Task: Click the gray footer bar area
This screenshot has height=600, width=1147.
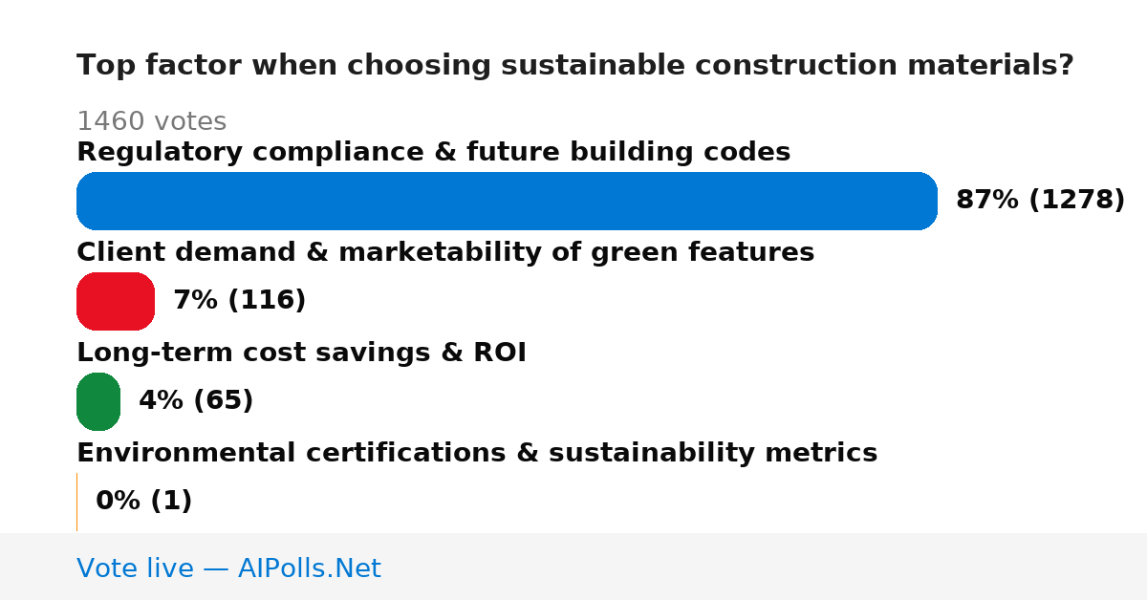Action: [573, 567]
